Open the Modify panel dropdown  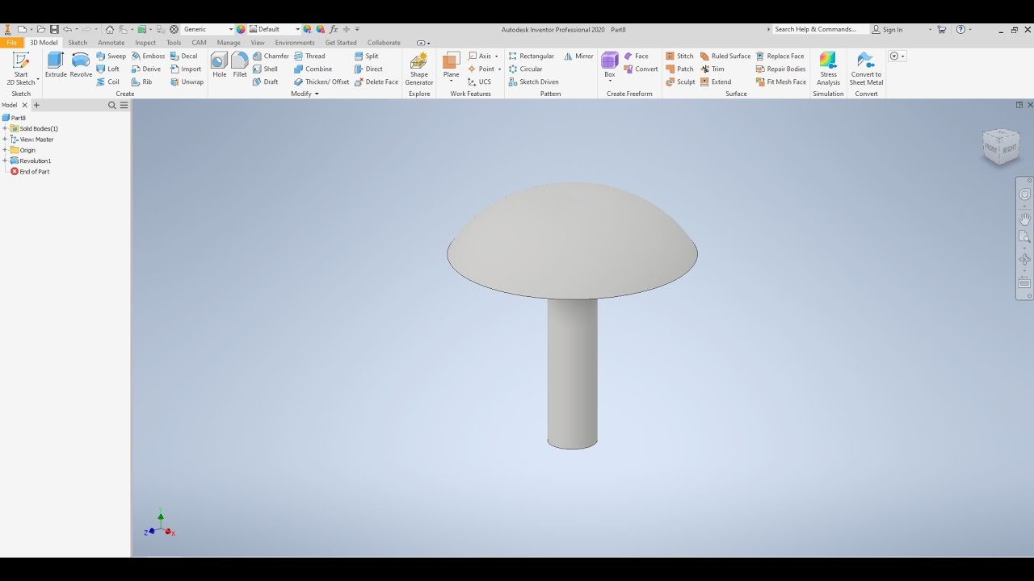[x=305, y=94]
